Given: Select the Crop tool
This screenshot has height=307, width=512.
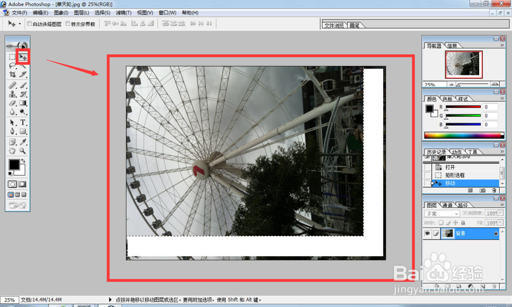Looking at the screenshot, I should coord(13,74).
